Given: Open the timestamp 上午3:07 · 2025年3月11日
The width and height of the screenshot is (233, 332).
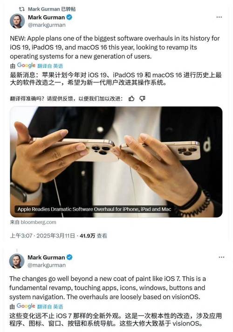Looking at the screenshot, I should (x=42, y=236).
